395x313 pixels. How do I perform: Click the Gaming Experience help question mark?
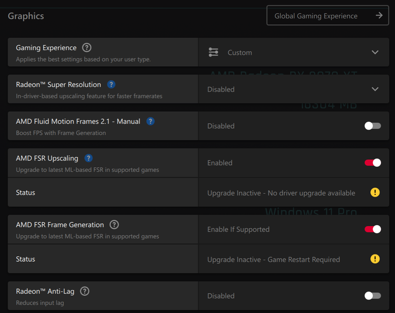[87, 48]
